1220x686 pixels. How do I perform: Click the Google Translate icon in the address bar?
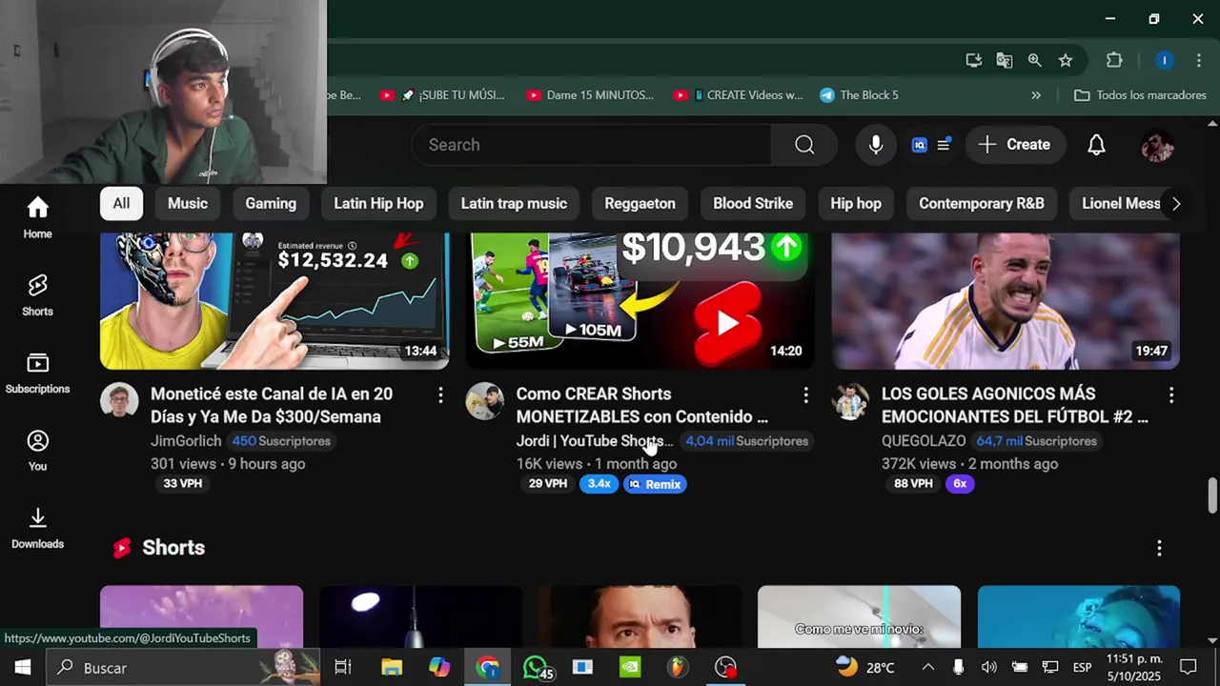point(1004,60)
